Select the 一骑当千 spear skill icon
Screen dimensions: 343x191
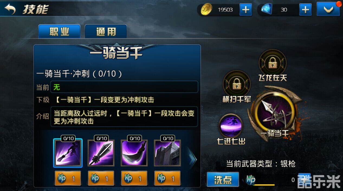[x=274, y=112]
